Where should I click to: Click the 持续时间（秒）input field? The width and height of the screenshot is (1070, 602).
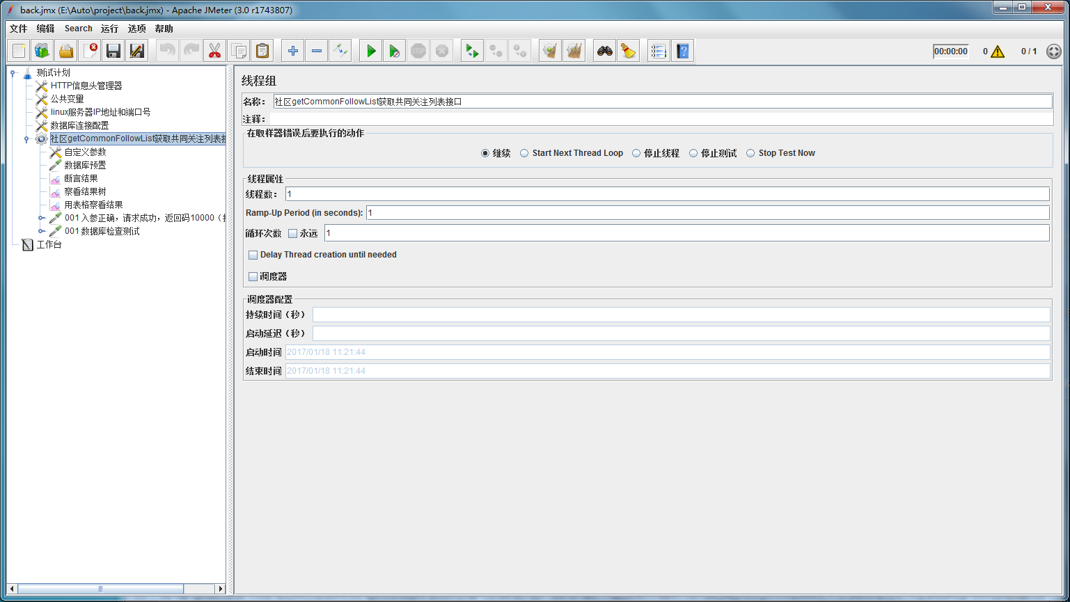pyautogui.click(x=681, y=315)
